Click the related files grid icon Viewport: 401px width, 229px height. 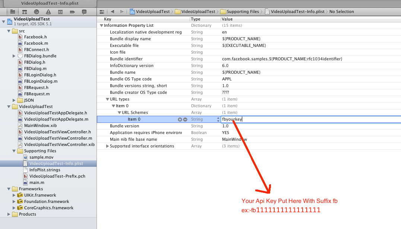[x=102, y=12]
